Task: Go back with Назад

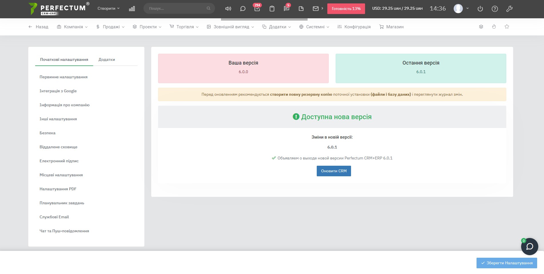Action: 38,27
